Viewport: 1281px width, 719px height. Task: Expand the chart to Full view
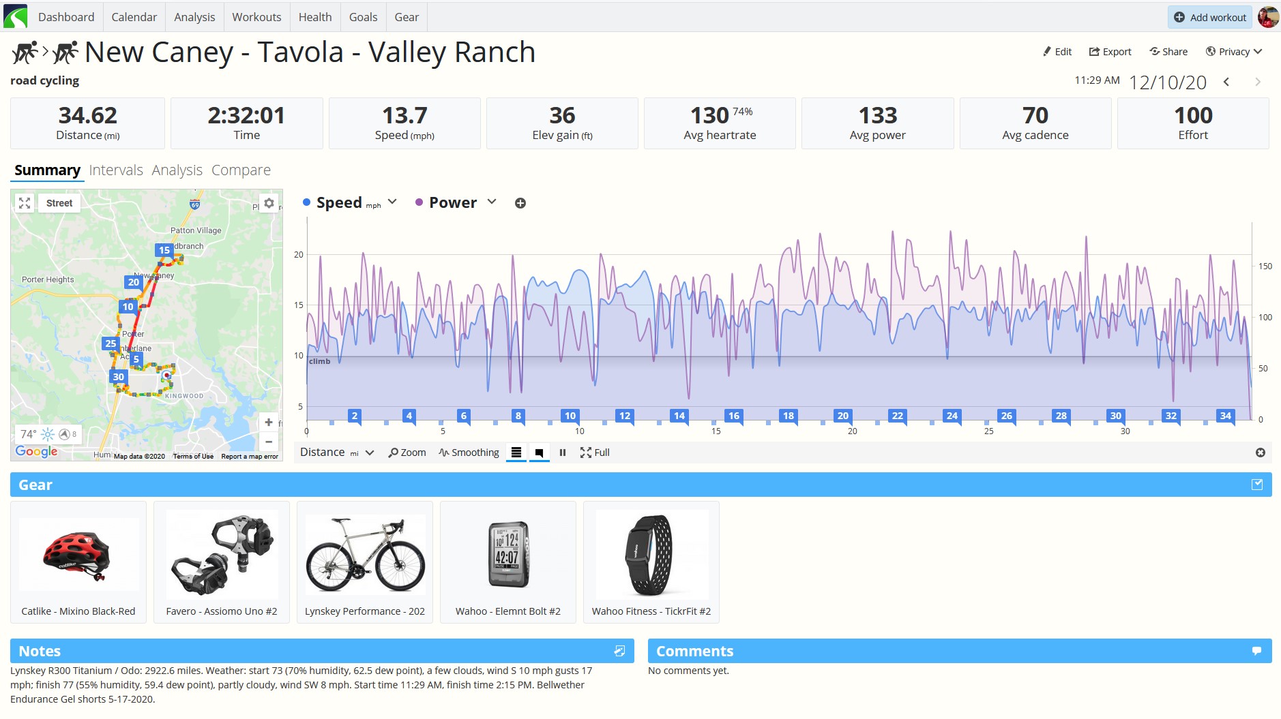tap(595, 453)
